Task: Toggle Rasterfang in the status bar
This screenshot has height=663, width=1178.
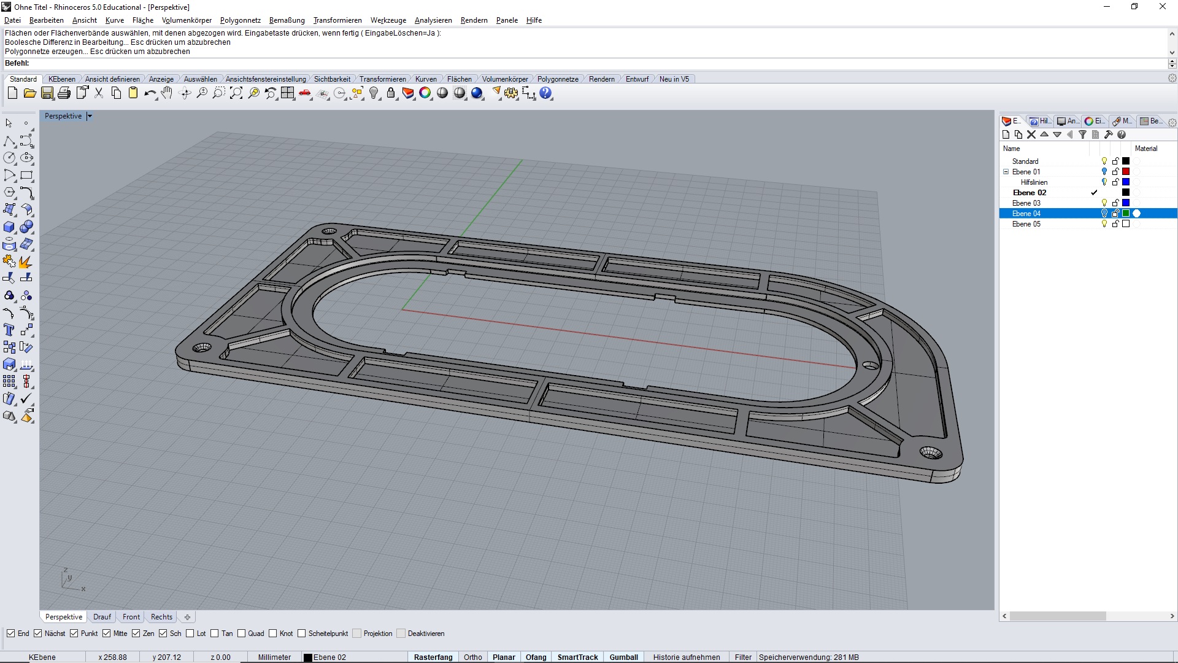Action: pos(433,657)
